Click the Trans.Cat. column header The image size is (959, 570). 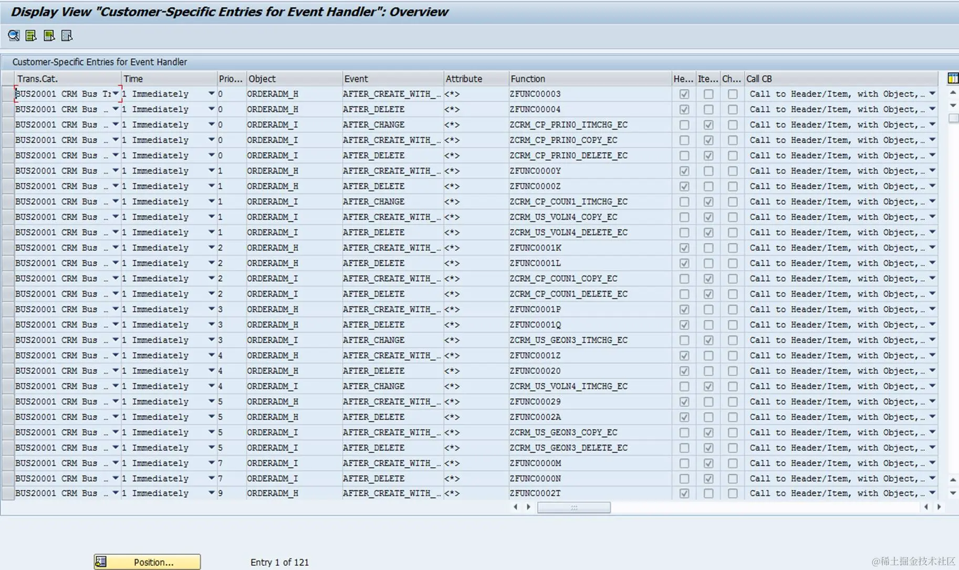tap(68, 79)
